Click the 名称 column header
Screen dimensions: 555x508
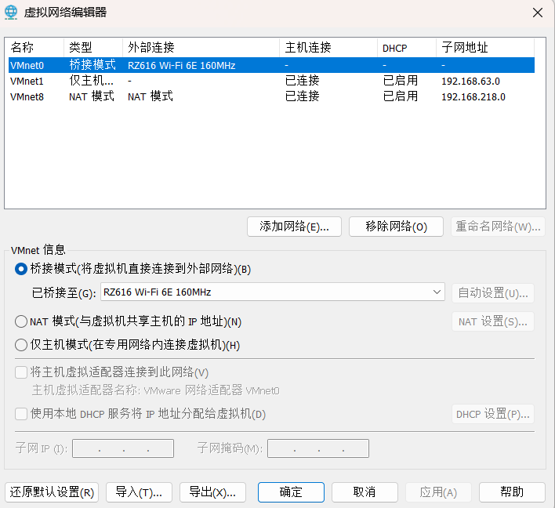[x=34, y=48]
